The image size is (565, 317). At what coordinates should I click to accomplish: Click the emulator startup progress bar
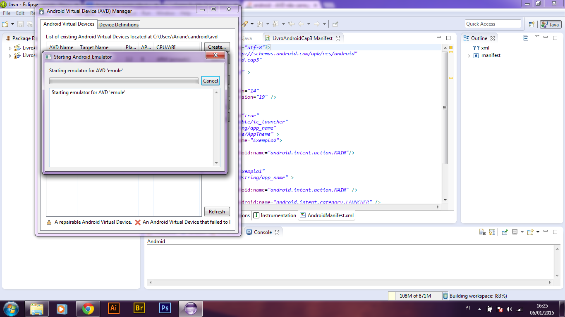pos(124,81)
